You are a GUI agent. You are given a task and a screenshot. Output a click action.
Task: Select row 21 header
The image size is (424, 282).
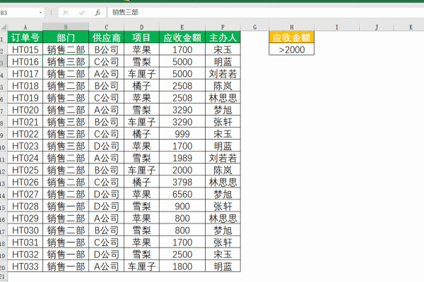click(4, 277)
